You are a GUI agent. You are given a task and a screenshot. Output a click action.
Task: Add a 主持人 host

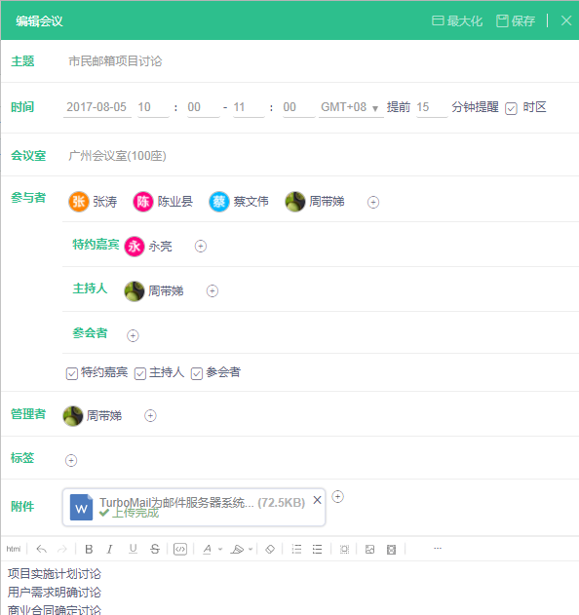pyautogui.click(x=212, y=290)
